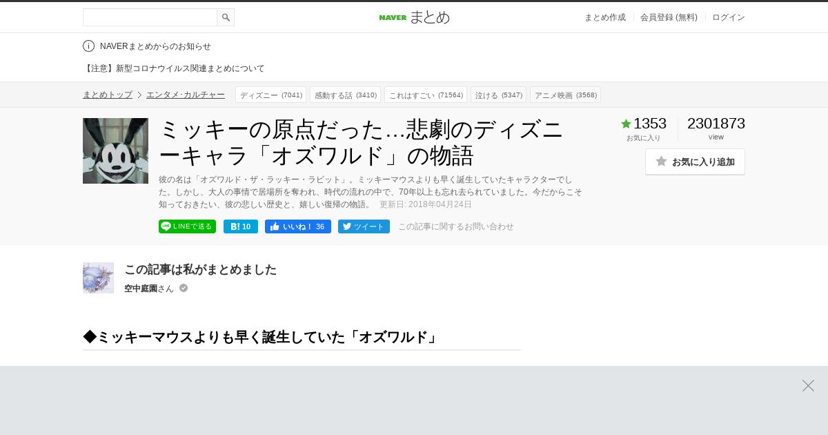Image resolution: width=828 pixels, height=435 pixels.
Task: Open the Oswald rabbit article thumbnail
Action: coord(115,151)
